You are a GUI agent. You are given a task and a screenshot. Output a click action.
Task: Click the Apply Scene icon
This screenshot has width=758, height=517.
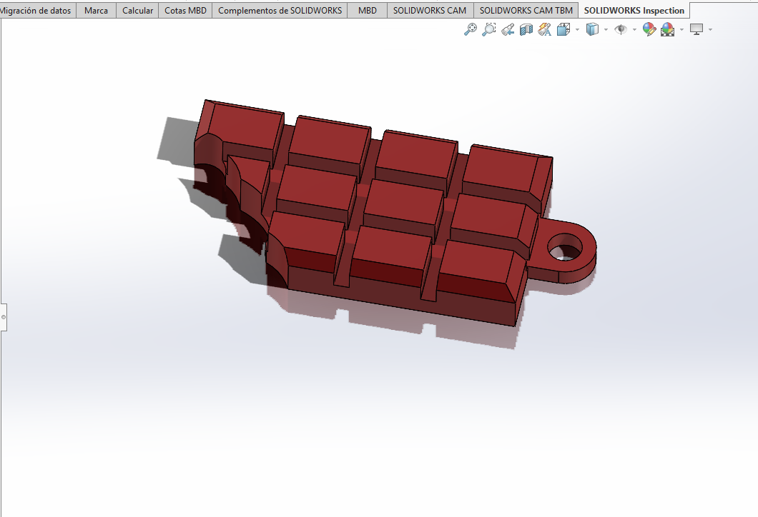(668, 29)
